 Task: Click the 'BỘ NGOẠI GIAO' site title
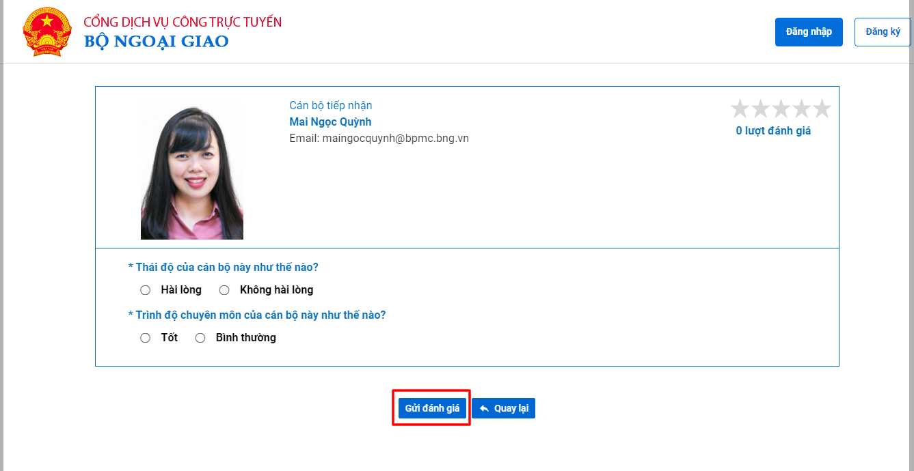157,42
